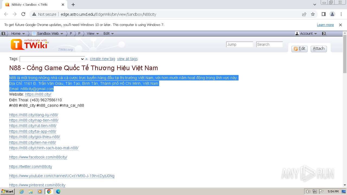This screenshot has width=347, height=195.
Task: Click the add tag plus icon
Action: [x=87, y=59]
